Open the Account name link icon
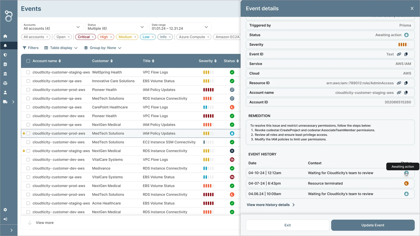The width and height of the screenshot is (420, 236). click(x=399, y=92)
